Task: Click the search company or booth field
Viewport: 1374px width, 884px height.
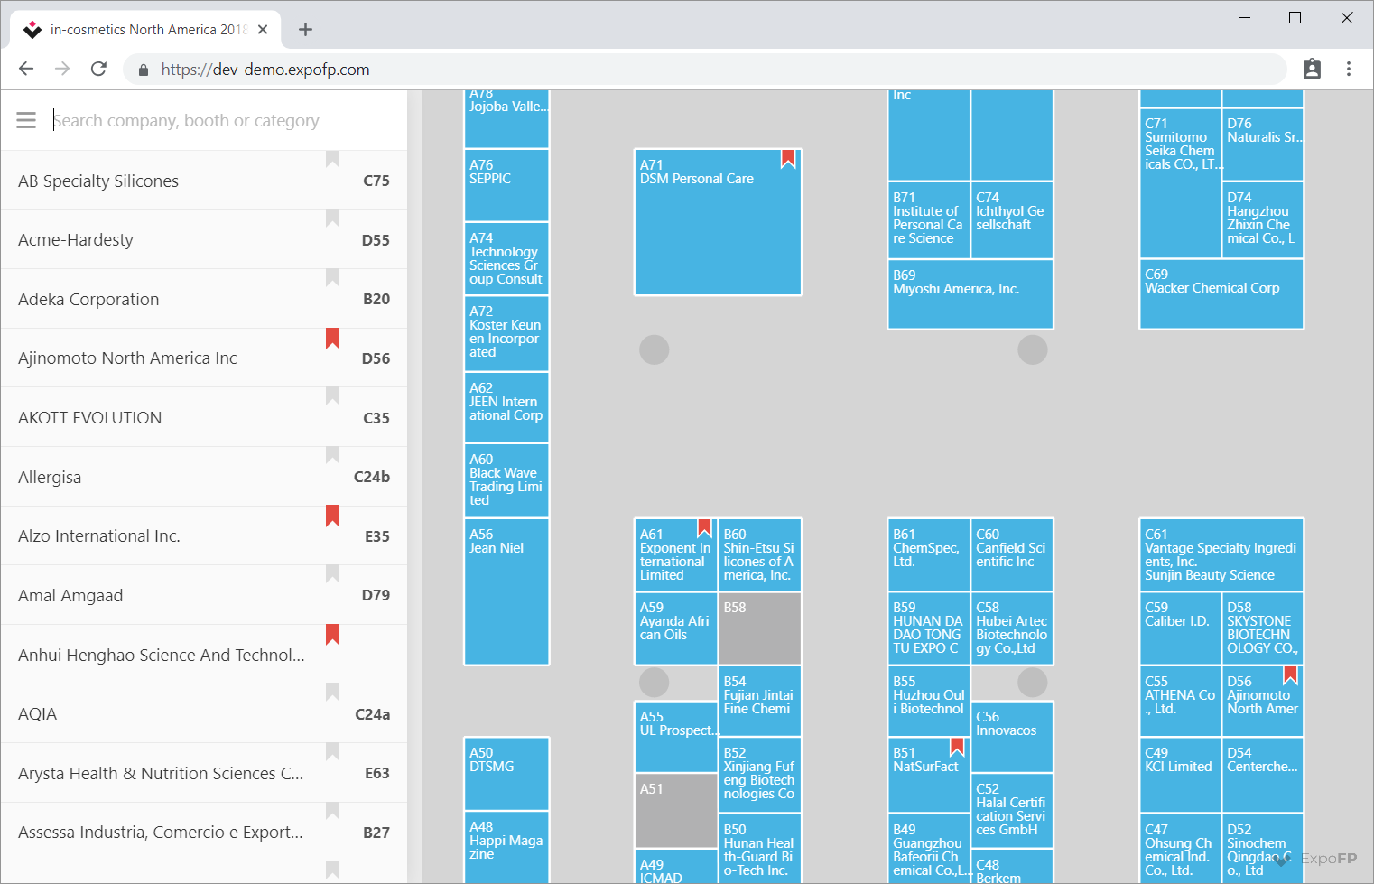Action: click(x=226, y=120)
